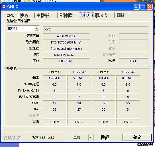Click the 工具 button
Image resolution: width=155 pixels, height=147 pixels.
77,137
